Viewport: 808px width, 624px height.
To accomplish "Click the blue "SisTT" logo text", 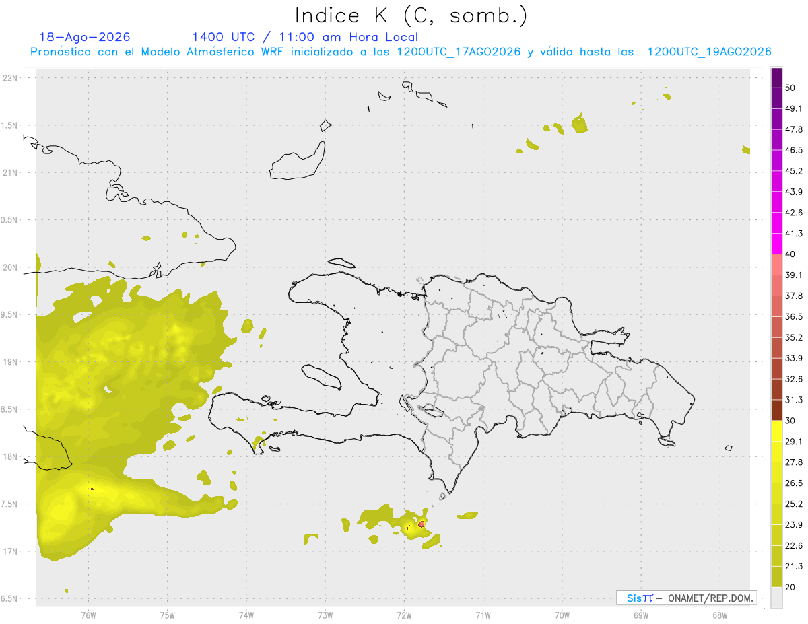I will pyautogui.click(x=640, y=598).
